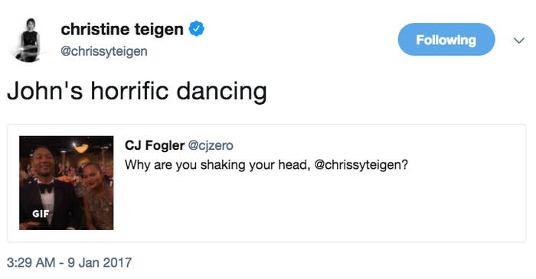Click the year 2017 in the timestamp
Screen dimensions: 536x279
pos(117,263)
